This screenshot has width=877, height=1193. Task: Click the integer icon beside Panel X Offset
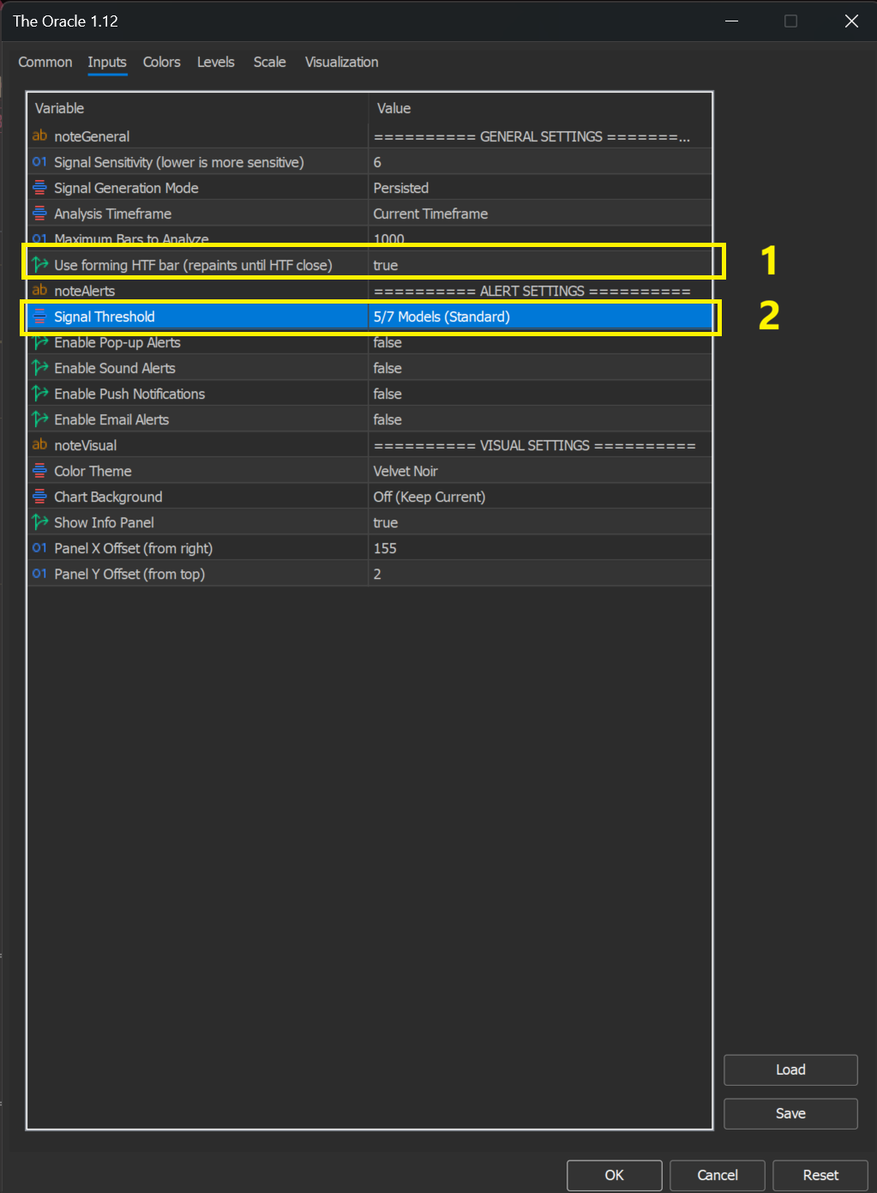click(39, 548)
